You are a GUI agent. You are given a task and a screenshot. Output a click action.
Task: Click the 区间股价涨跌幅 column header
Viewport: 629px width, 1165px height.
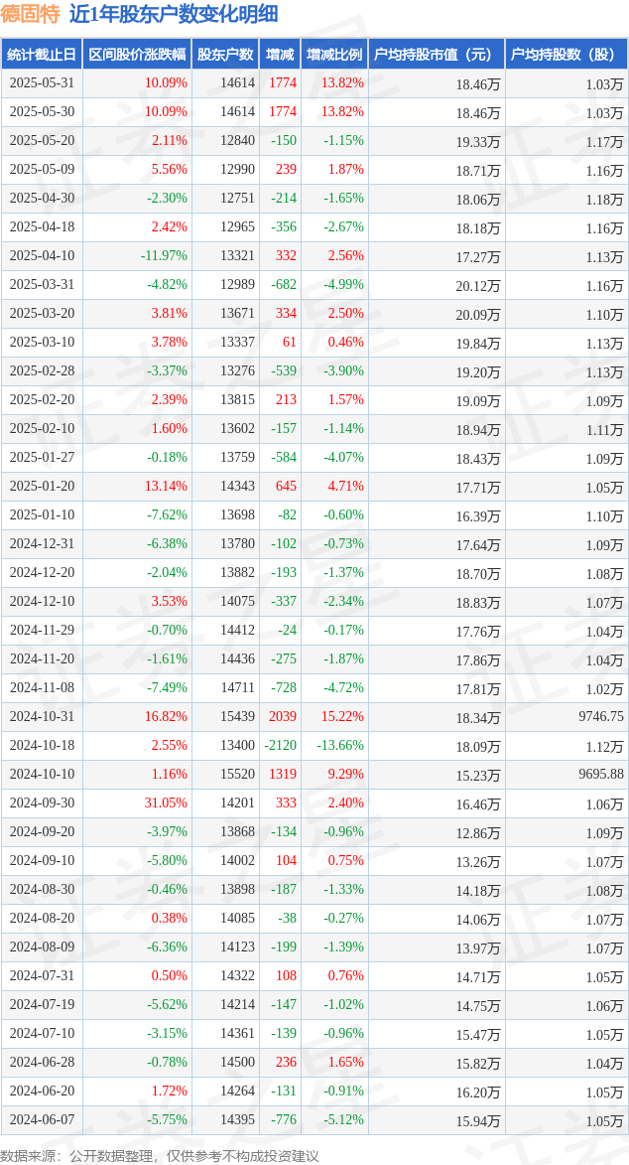click(x=137, y=55)
